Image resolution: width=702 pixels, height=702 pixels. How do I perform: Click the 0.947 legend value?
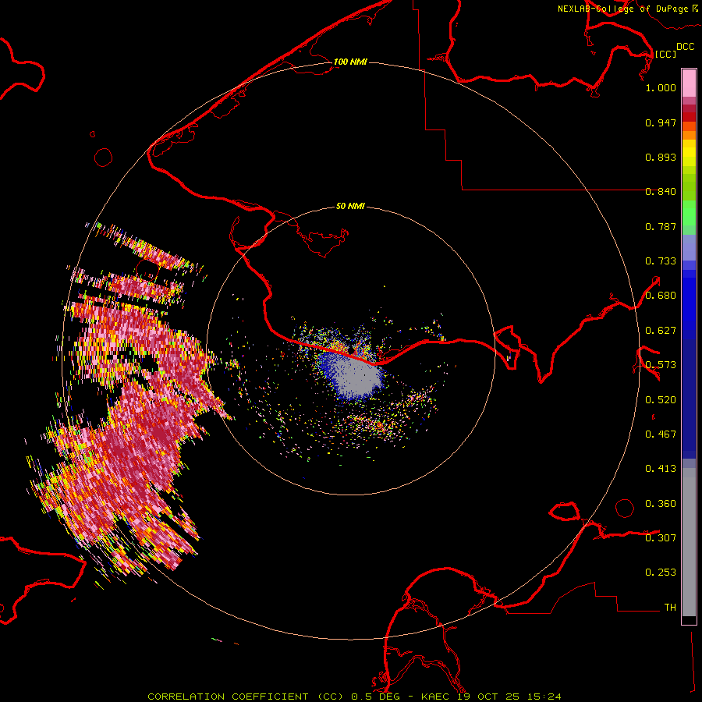[x=661, y=122]
